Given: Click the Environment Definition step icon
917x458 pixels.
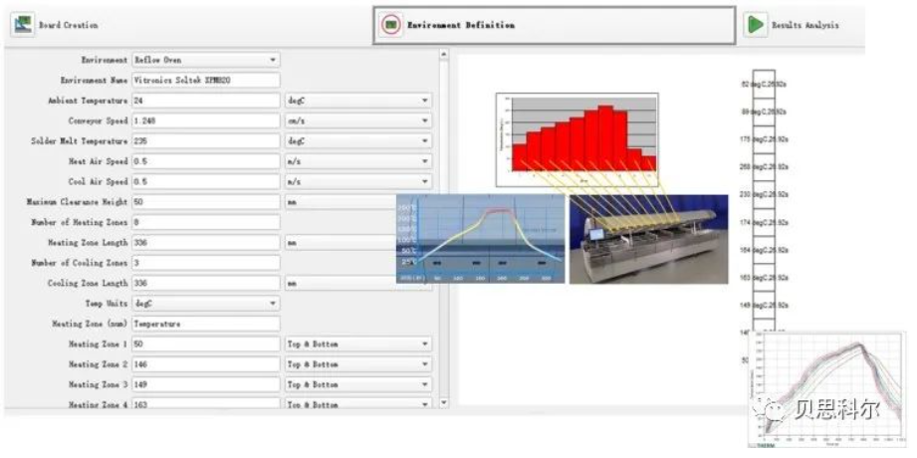Looking at the screenshot, I should 391,25.
